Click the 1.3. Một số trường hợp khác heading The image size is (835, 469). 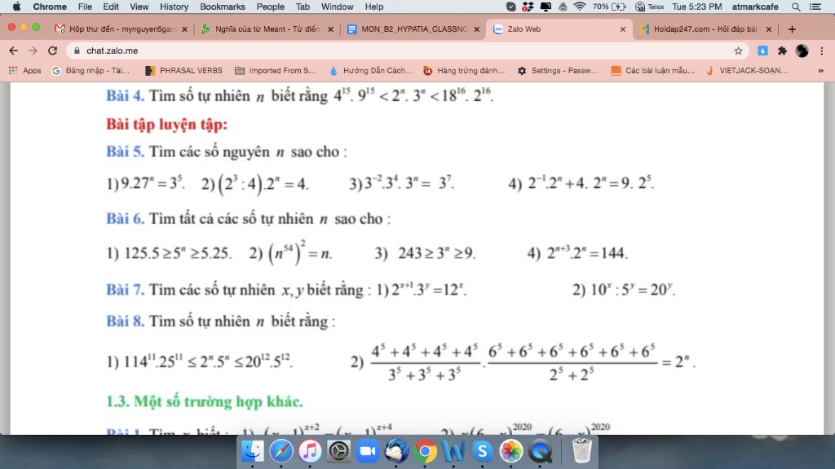[205, 401]
